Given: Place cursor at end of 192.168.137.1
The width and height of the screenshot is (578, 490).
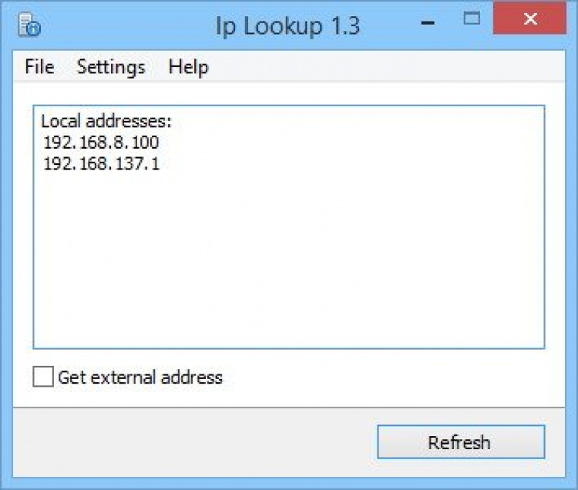Looking at the screenshot, I should tap(161, 164).
